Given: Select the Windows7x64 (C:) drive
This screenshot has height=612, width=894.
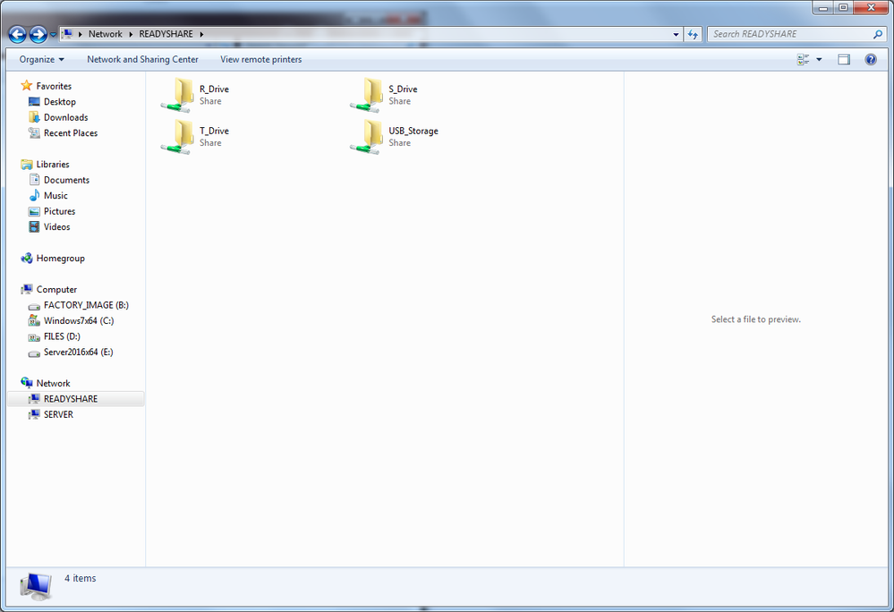Looking at the screenshot, I should [76, 320].
